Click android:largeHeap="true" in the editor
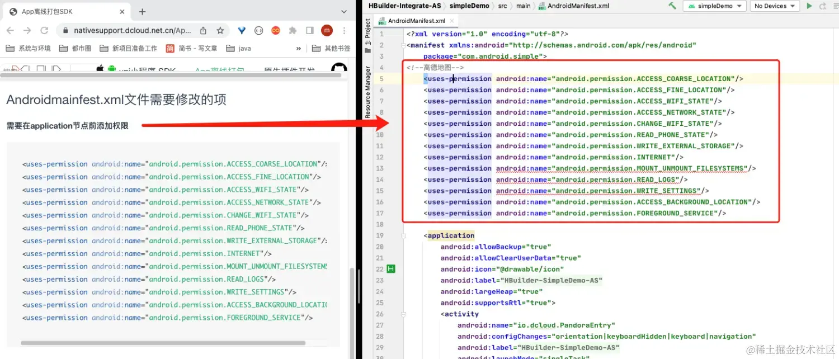839x359 pixels. (x=491, y=291)
